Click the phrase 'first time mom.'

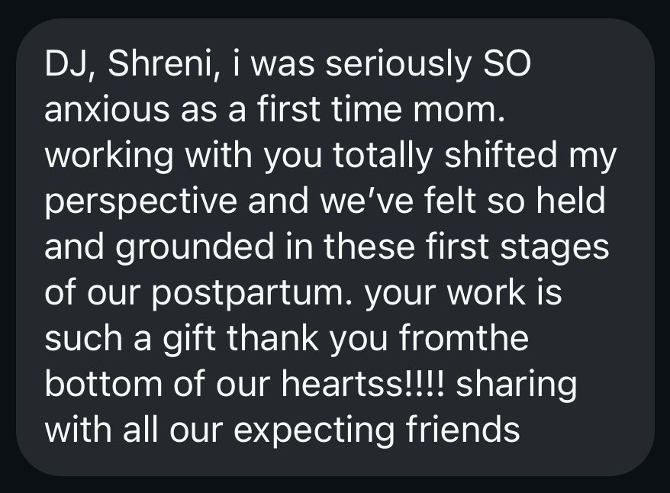point(381,109)
